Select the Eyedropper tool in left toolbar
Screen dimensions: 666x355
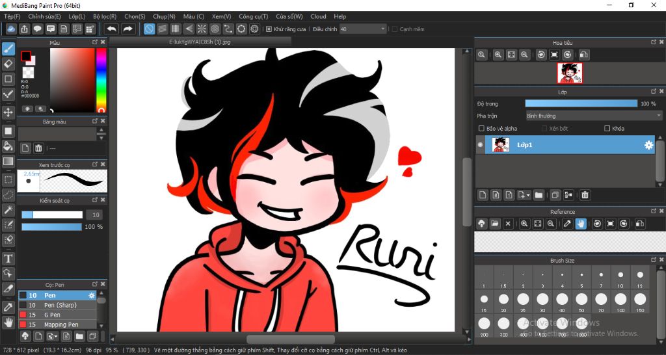pyautogui.click(x=8, y=308)
